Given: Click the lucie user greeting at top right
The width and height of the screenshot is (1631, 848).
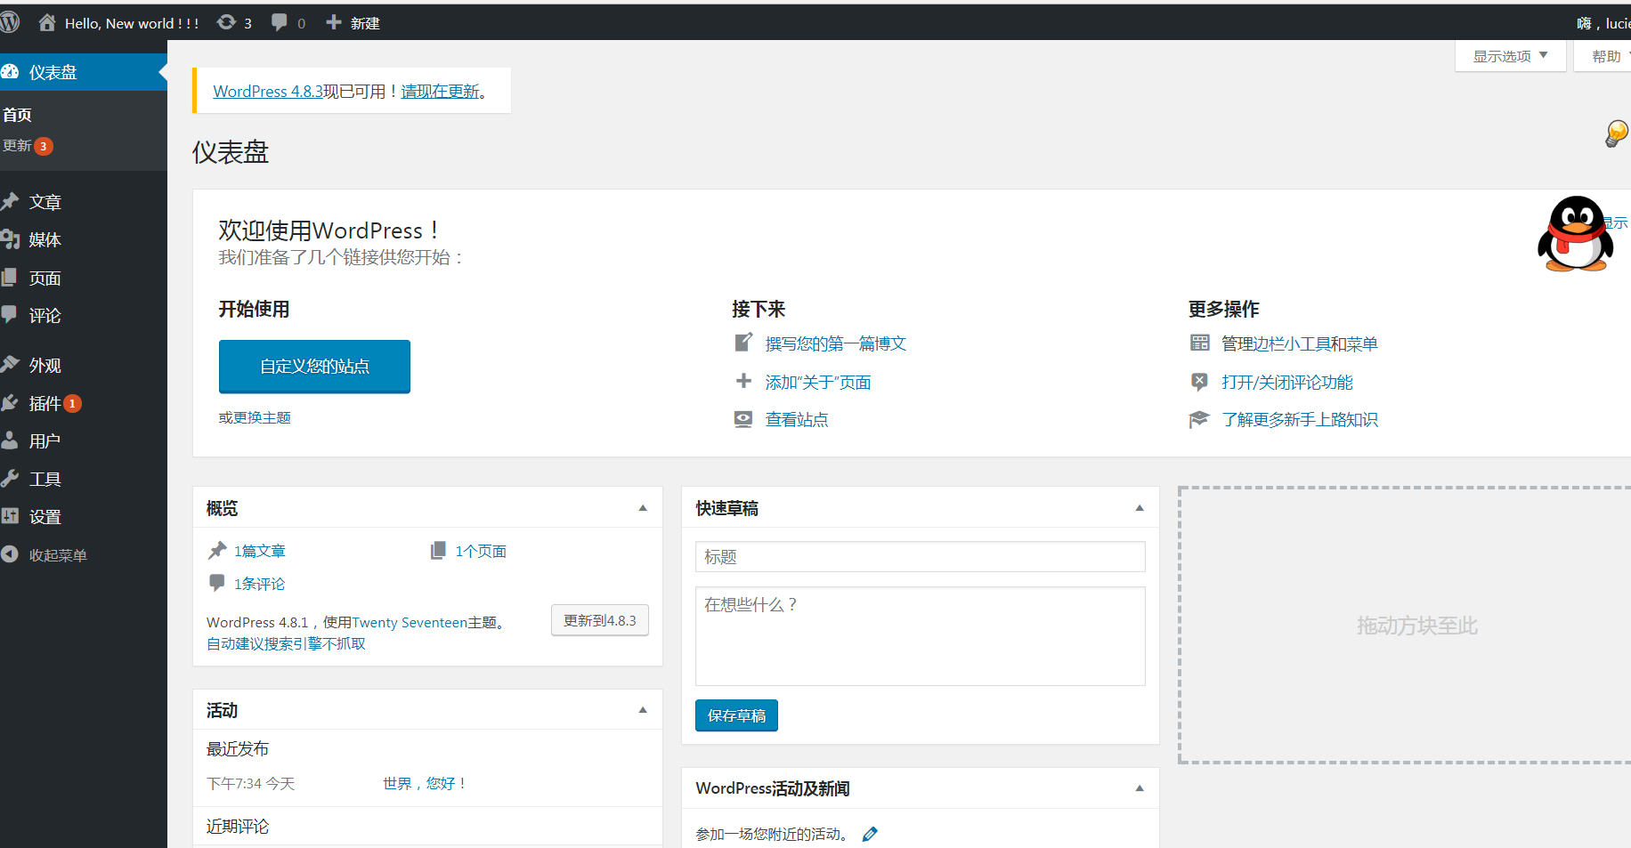Looking at the screenshot, I should (1603, 23).
